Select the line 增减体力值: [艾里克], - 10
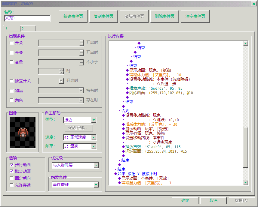Screen dimensions: 258x207 pyautogui.click(x=154, y=75)
